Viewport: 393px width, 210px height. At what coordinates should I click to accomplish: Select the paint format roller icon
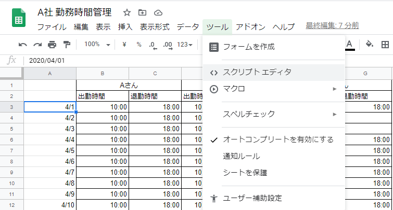(x=67, y=45)
